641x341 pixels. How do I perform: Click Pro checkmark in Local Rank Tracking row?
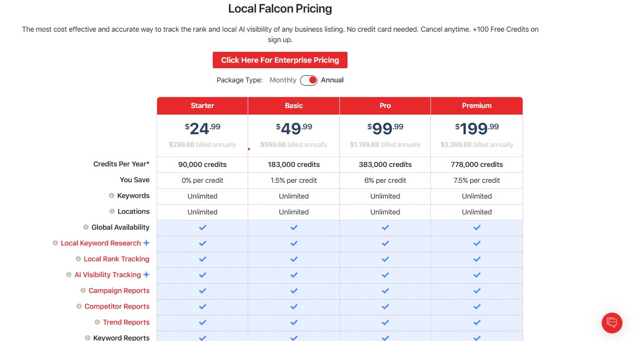click(x=385, y=259)
